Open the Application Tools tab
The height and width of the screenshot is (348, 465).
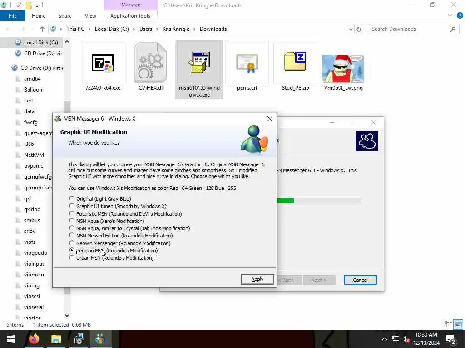(130, 16)
